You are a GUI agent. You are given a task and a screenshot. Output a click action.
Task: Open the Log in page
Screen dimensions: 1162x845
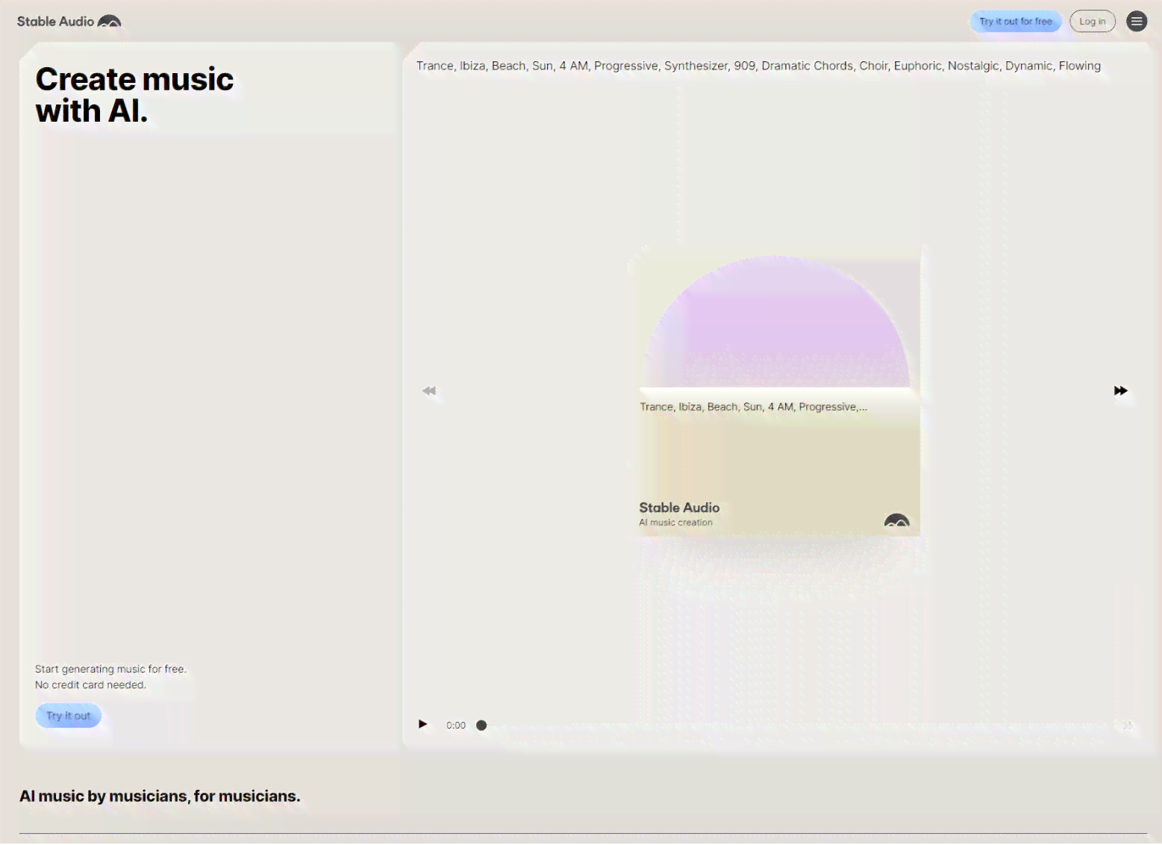[x=1092, y=21]
